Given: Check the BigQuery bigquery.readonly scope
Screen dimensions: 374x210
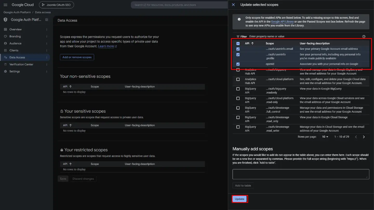Looking at the screenshot, I should pos(238,89).
